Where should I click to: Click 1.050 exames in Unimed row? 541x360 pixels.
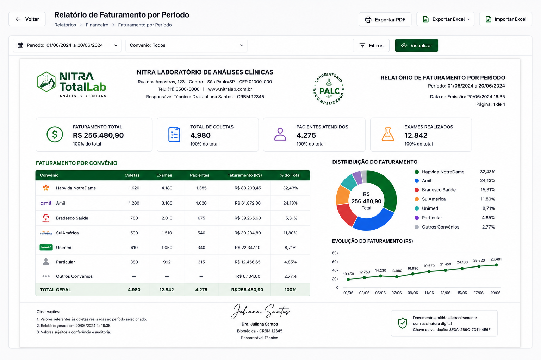(167, 247)
